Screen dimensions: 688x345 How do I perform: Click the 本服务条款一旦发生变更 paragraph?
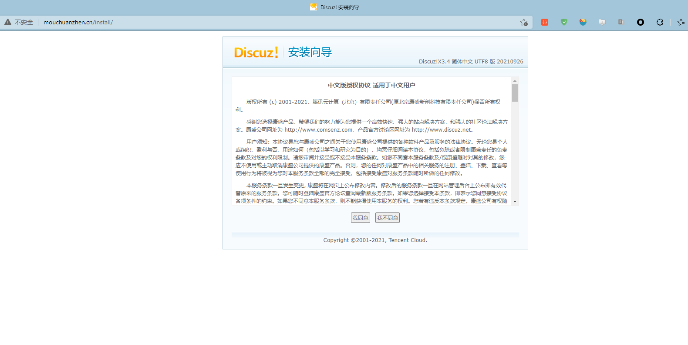(x=371, y=193)
